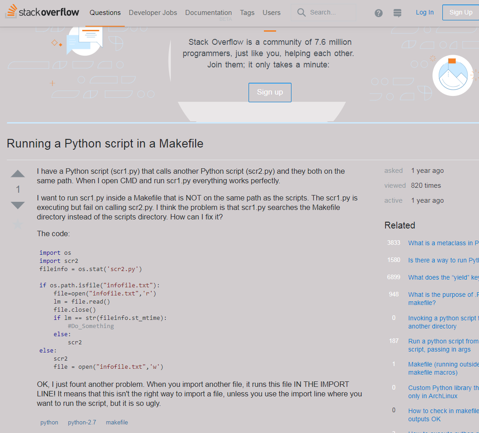
Task: Click the score '1580' in Related
Action: pos(394,260)
